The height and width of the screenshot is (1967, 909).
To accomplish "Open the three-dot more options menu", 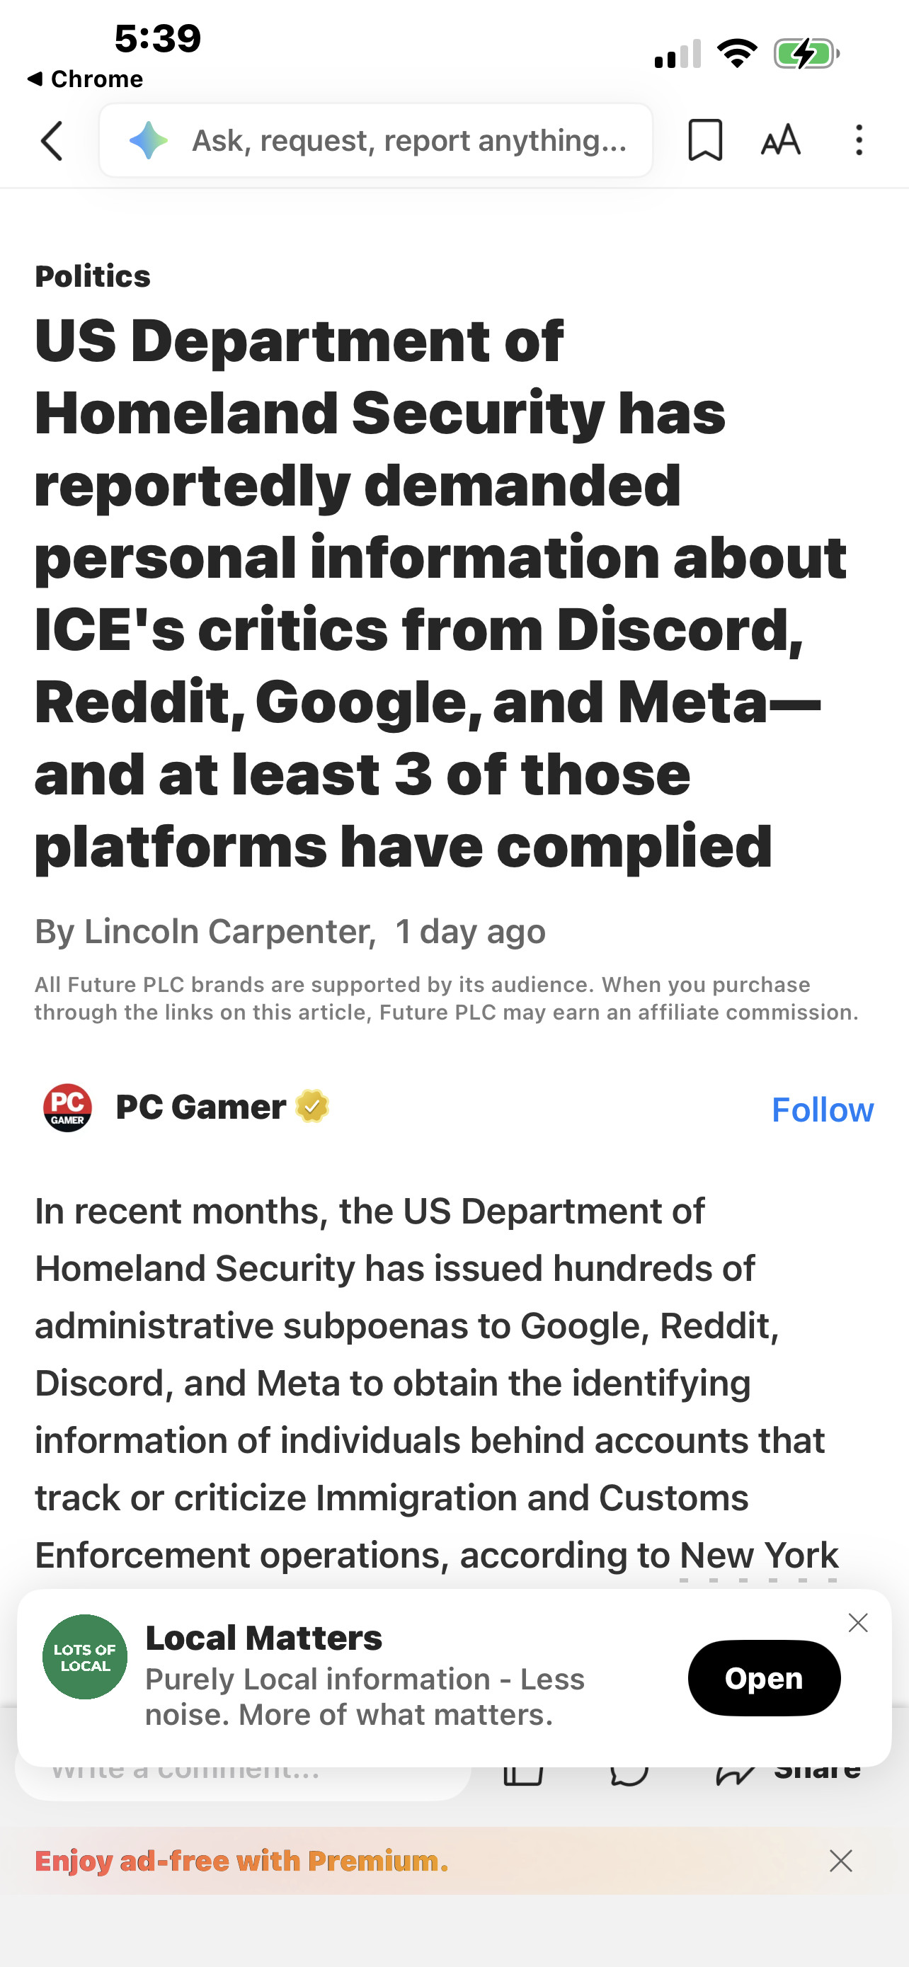I will 859,140.
